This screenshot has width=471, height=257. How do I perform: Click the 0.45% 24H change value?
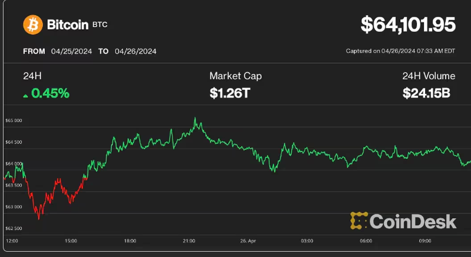50,93
